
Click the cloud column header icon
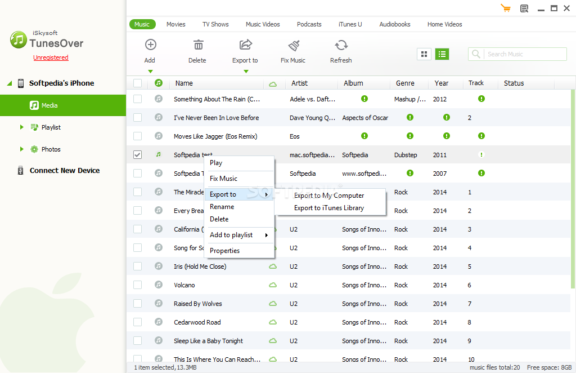273,85
